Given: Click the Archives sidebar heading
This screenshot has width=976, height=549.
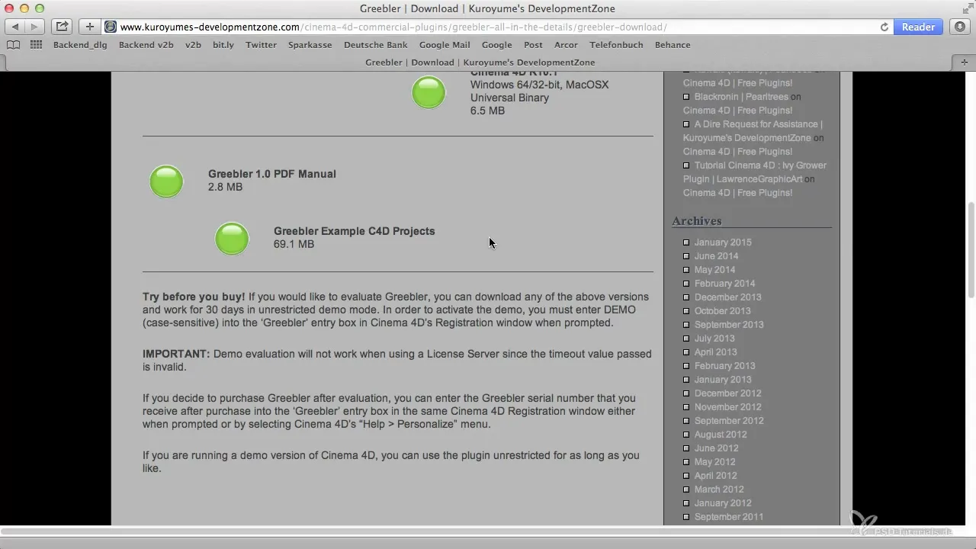Looking at the screenshot, I should pos(697,221).
